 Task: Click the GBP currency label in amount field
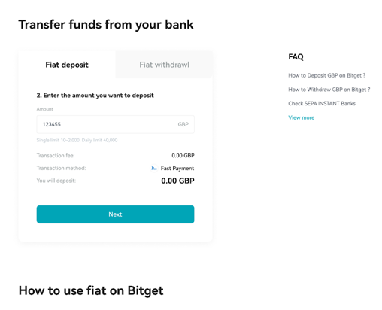(183, 124)
